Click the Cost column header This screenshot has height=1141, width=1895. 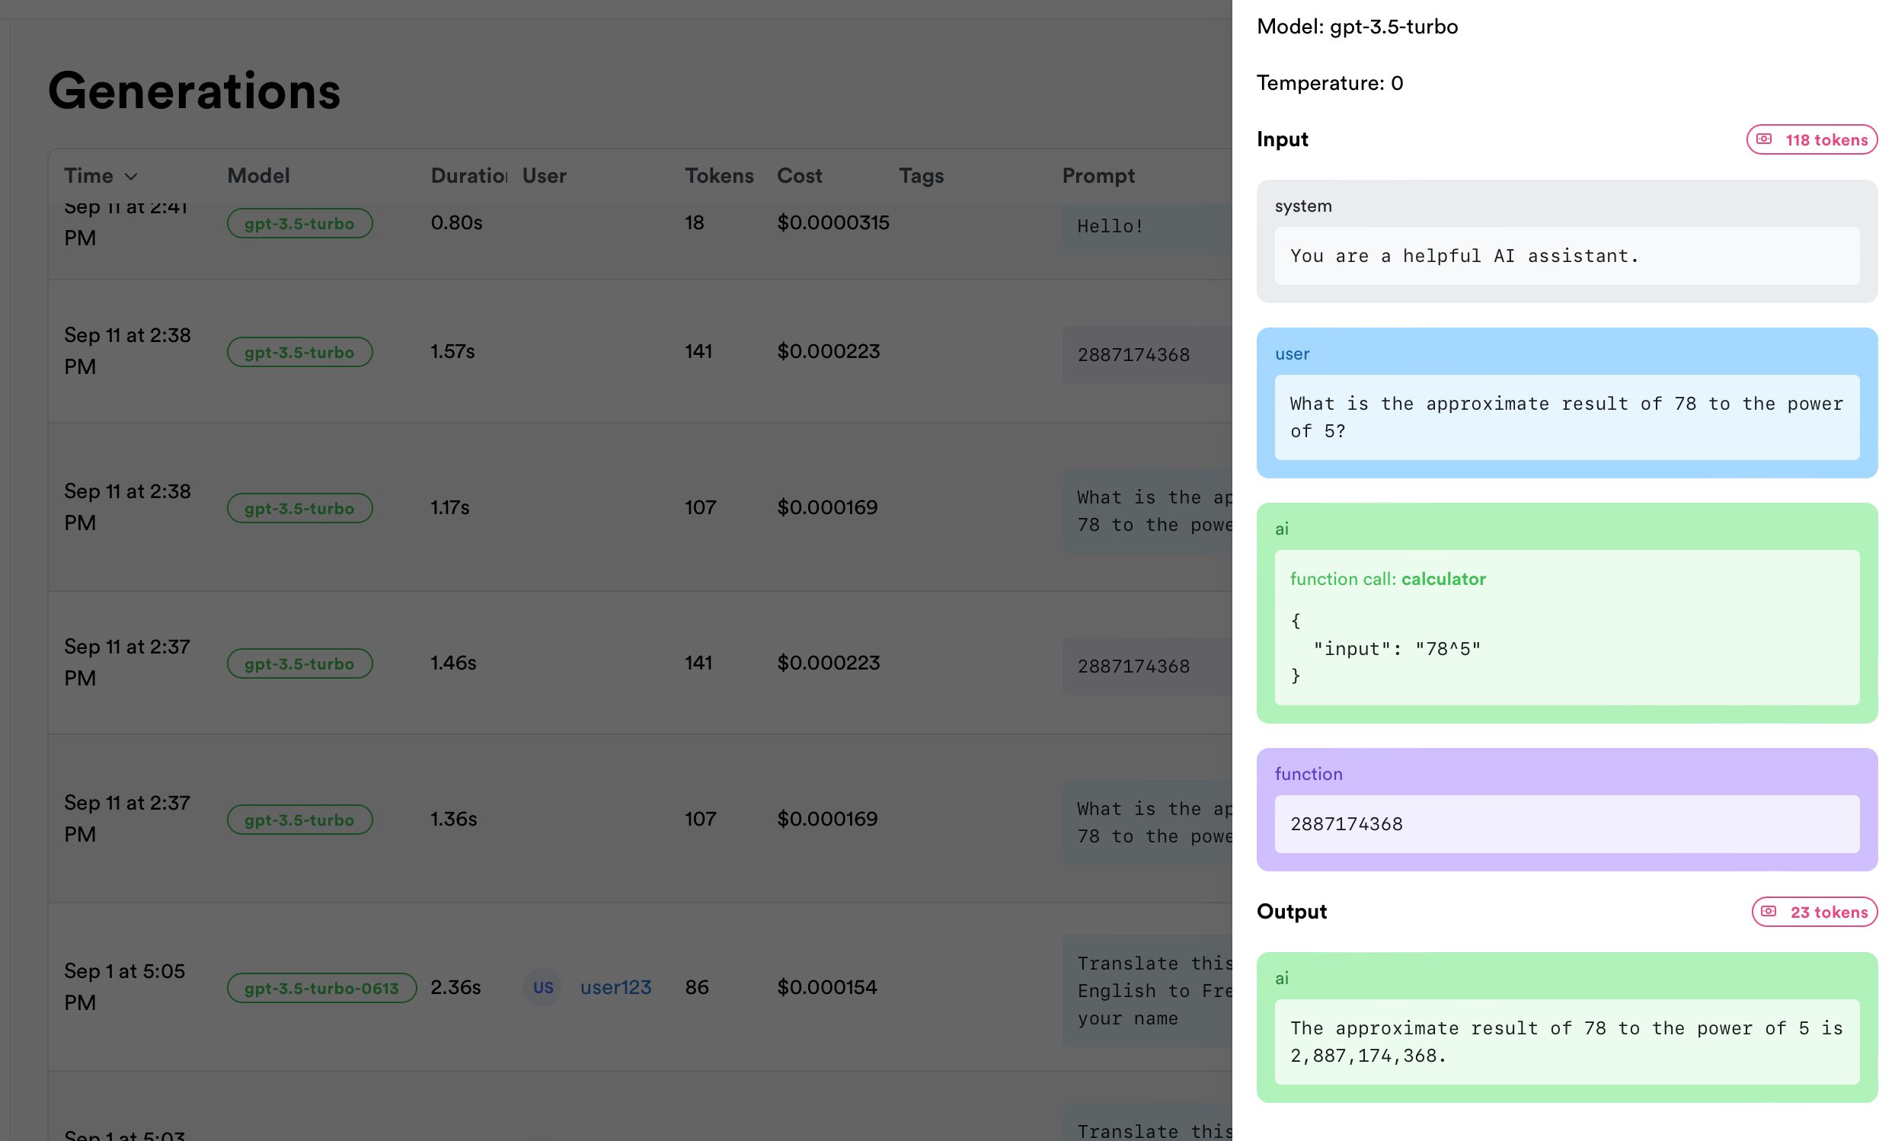click(799, 175)
